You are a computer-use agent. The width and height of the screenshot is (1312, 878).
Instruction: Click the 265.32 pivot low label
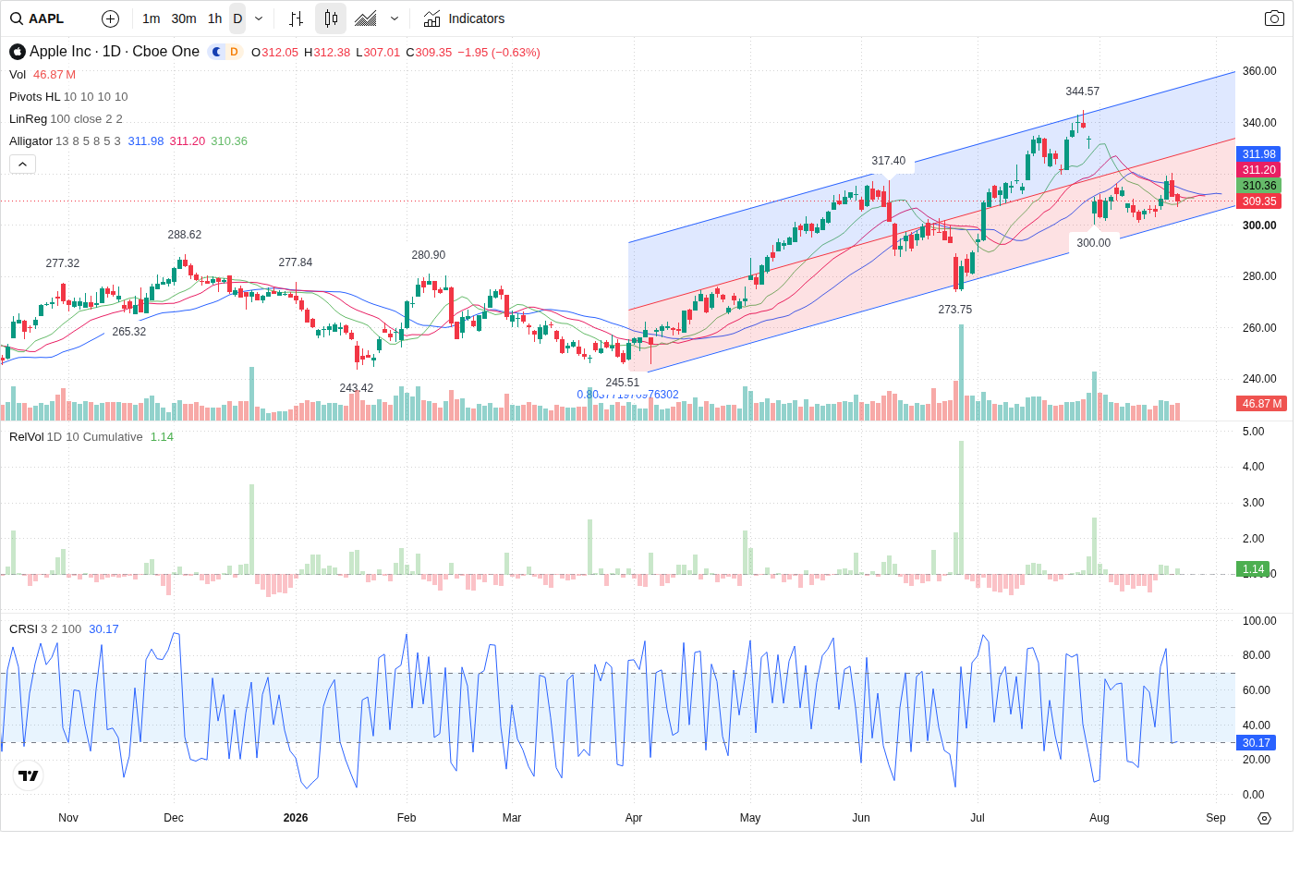pos(128,332)
